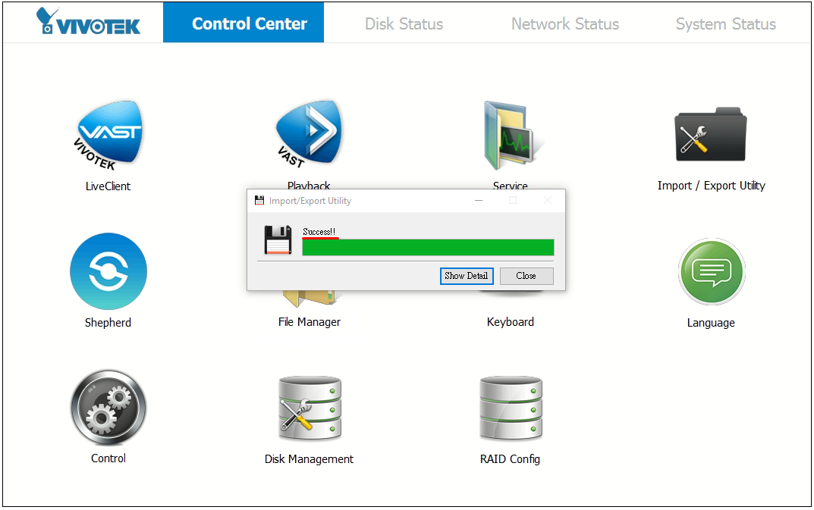Click the floppy disk icon in dialog
This screenshot has width=814, height=510.
click(x=278, y=239)
